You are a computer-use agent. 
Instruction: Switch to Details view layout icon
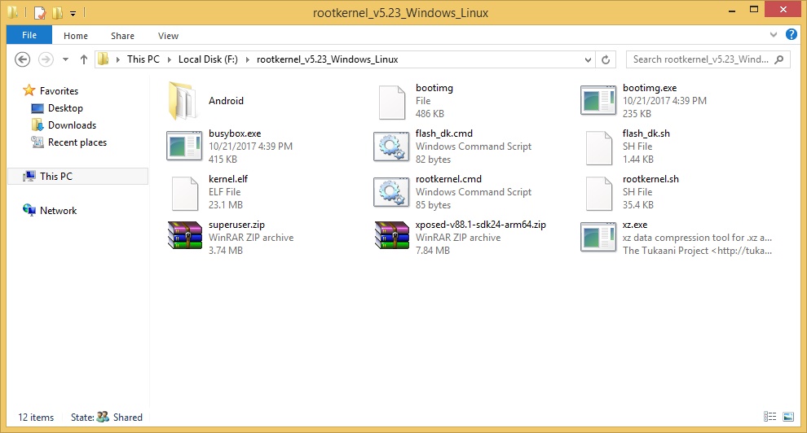pyautogui.click(x=770, y=417)
